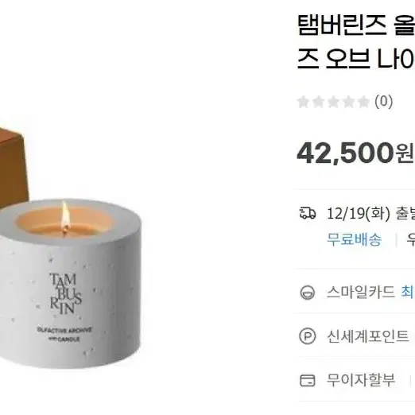Click the candle flame in the photo
415x415 pixels.
(65, 215)
